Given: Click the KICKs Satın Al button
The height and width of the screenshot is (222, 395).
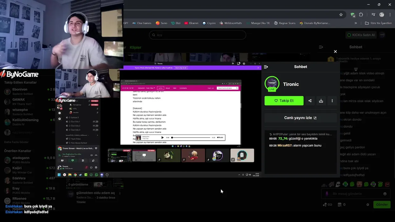Looking at the screenshot, I should coord(361,35).
